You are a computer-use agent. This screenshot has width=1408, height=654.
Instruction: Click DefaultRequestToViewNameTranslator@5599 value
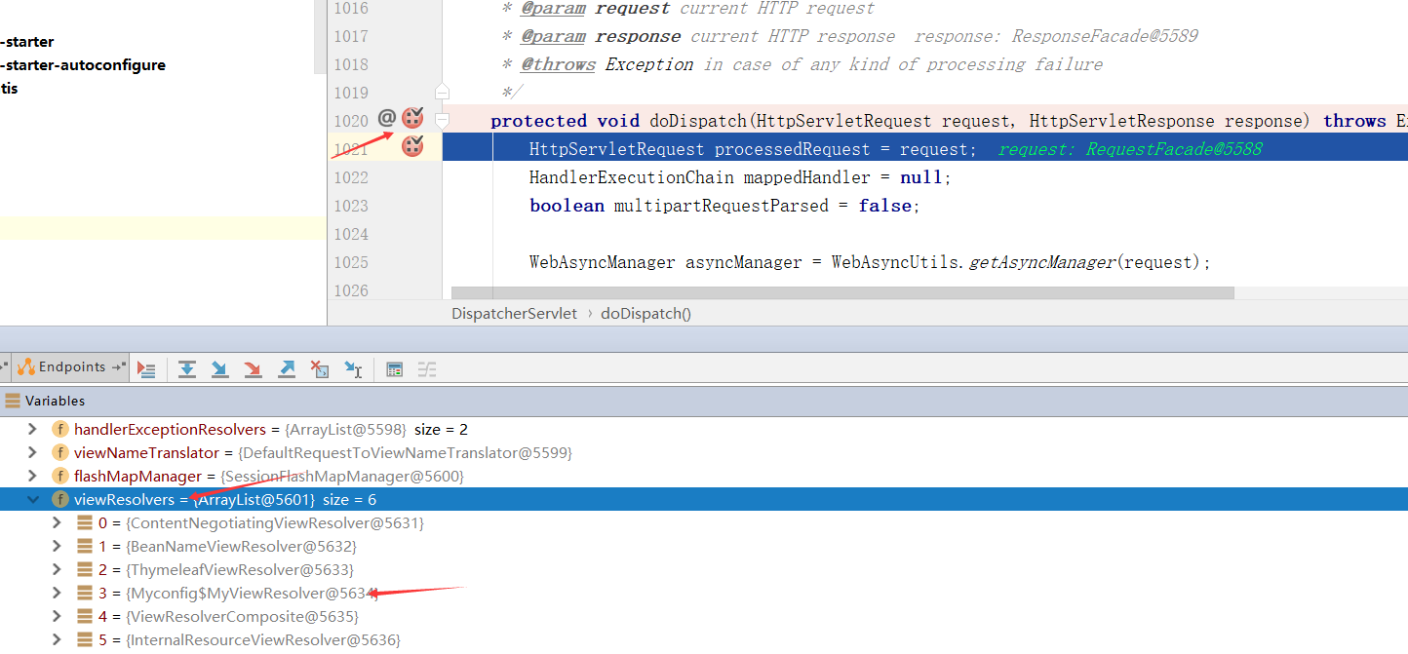[407, 453]
